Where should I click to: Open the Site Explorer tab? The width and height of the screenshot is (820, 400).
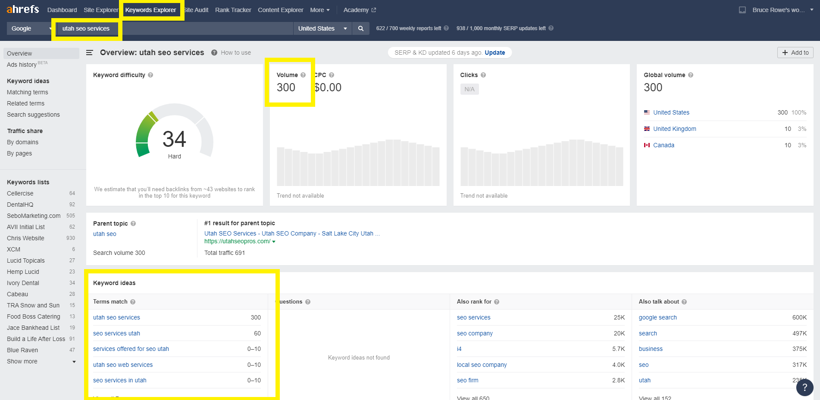point(101,10)
